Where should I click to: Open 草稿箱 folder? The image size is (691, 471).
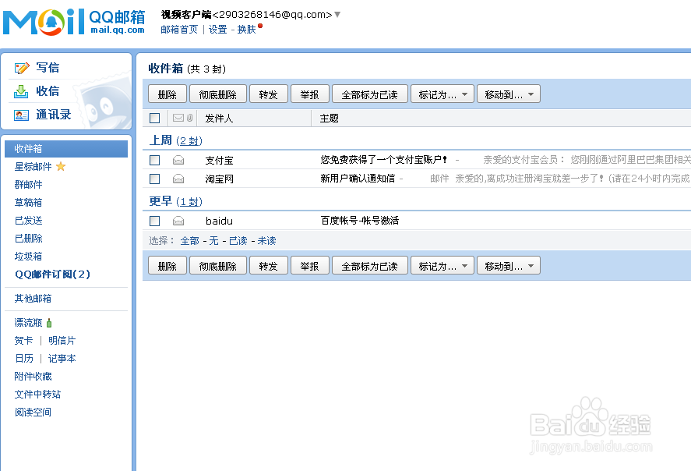[28, 203]
